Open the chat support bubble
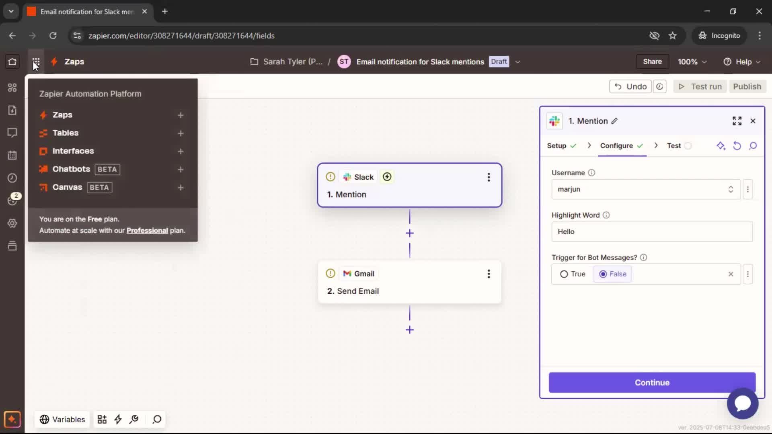Screen dimensions: 772x434 click(743, 403)
